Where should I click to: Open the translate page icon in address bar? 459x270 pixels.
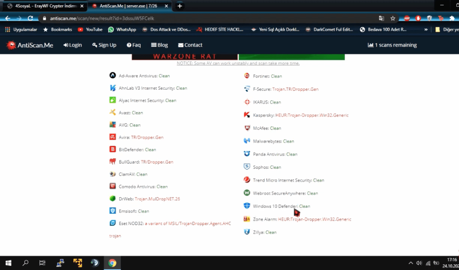point(382,18)
